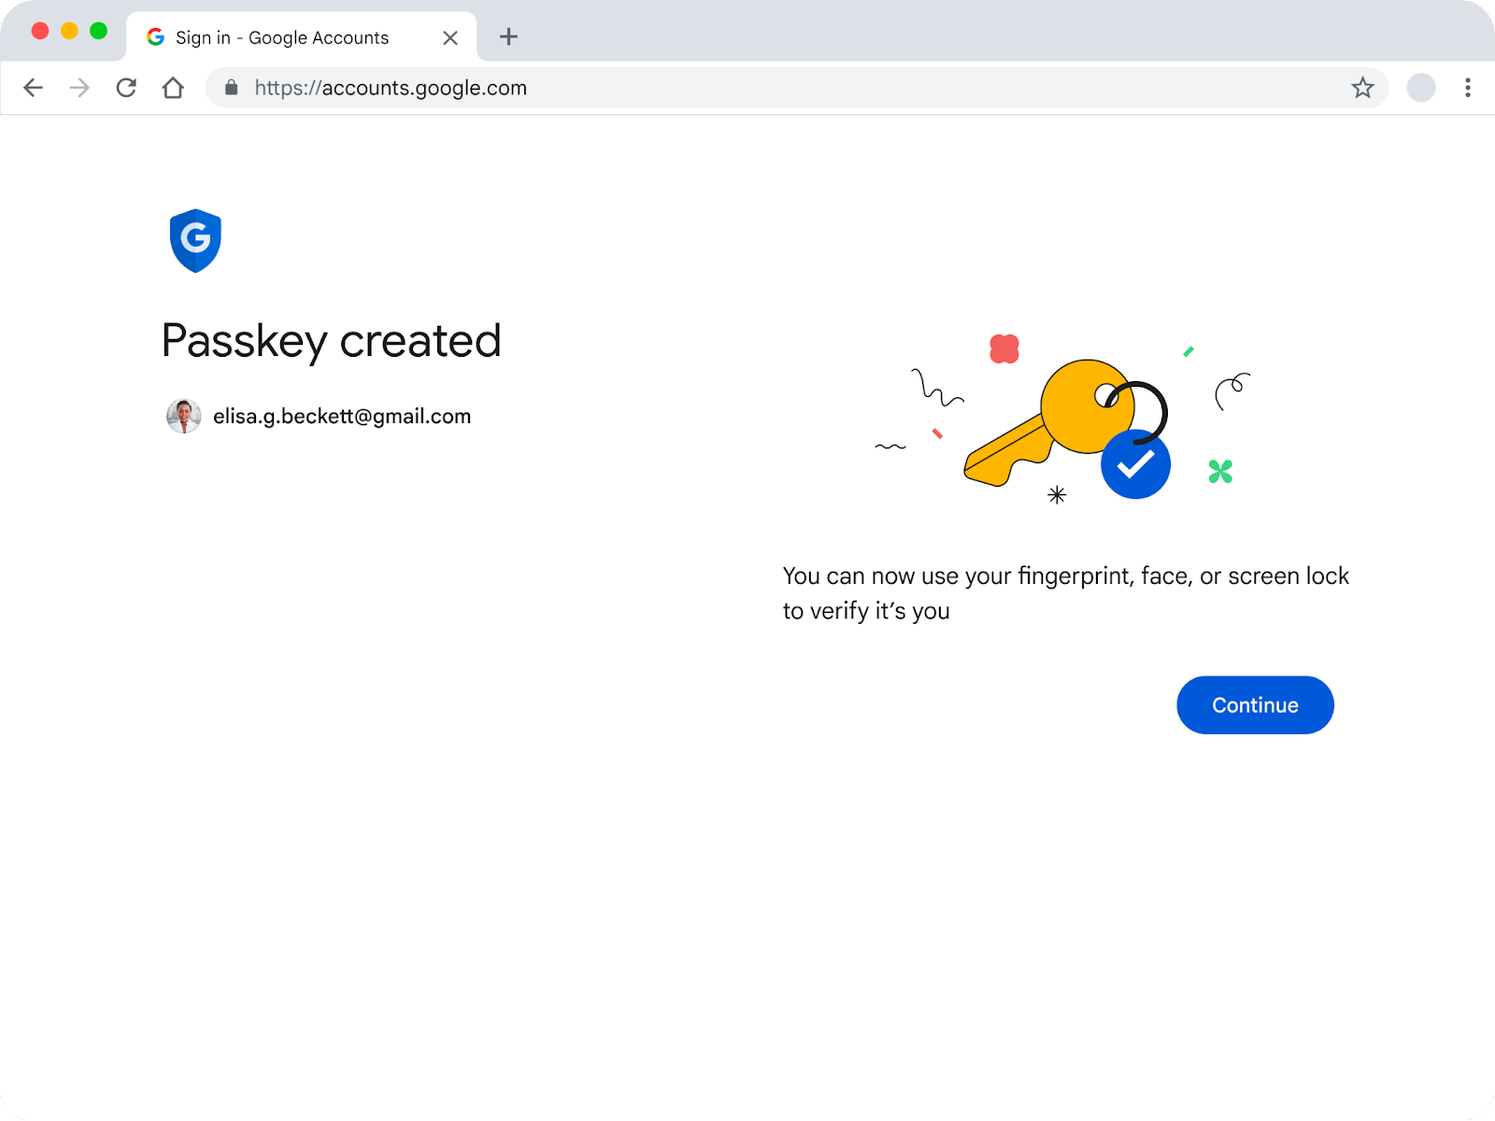The image size is (1495, 1121).
Task: Open the browser profile avatar
Action: coord(1421,87)
